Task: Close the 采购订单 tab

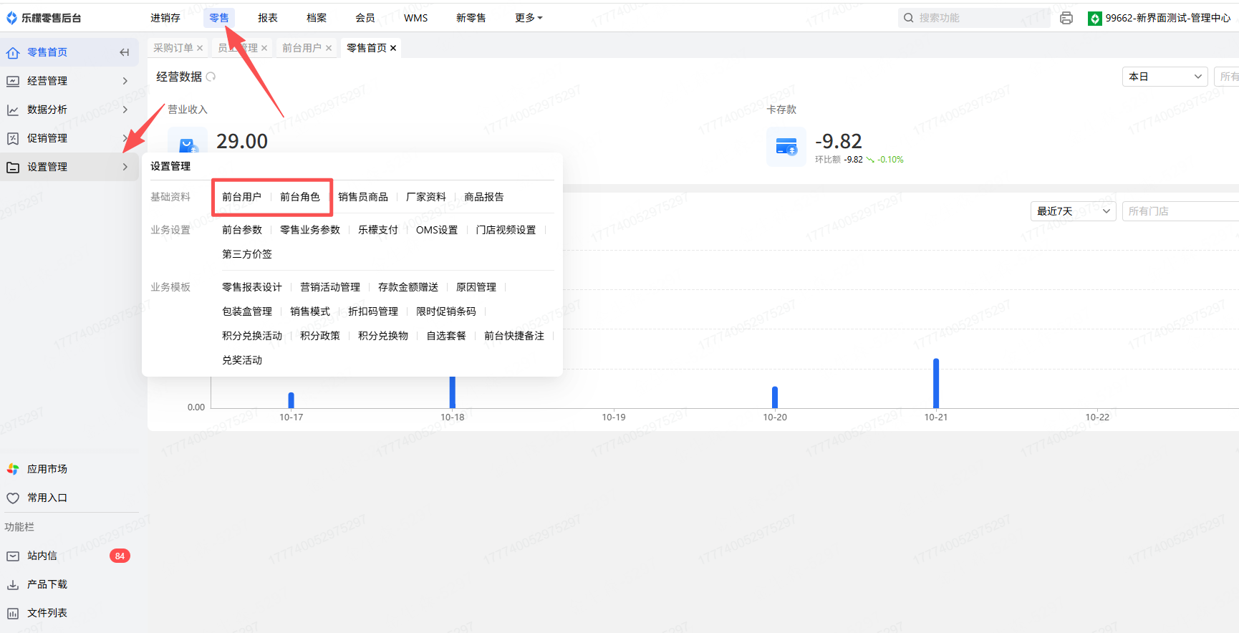Action: click(200, 48)
